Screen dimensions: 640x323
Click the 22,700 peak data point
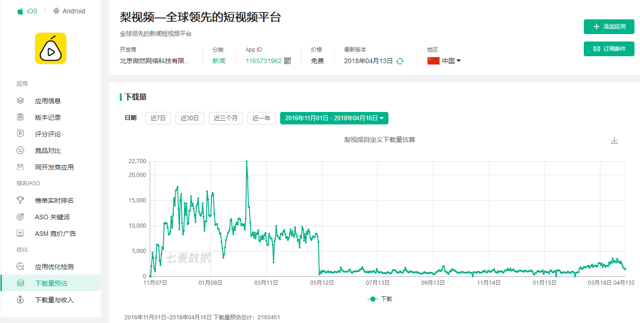247,161
